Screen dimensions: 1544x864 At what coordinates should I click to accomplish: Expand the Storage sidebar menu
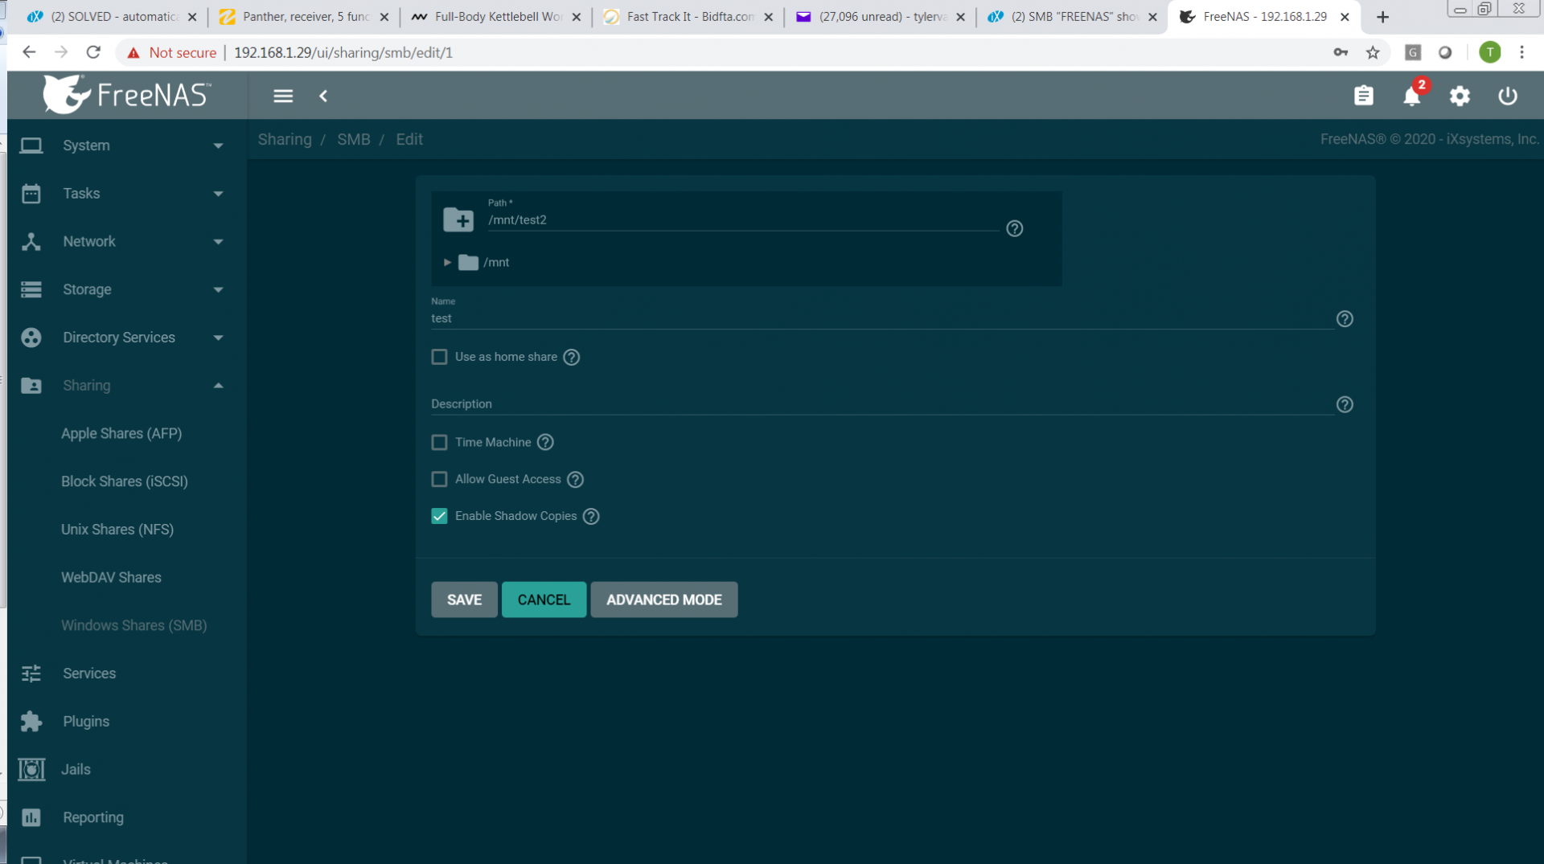pos(123,289)
